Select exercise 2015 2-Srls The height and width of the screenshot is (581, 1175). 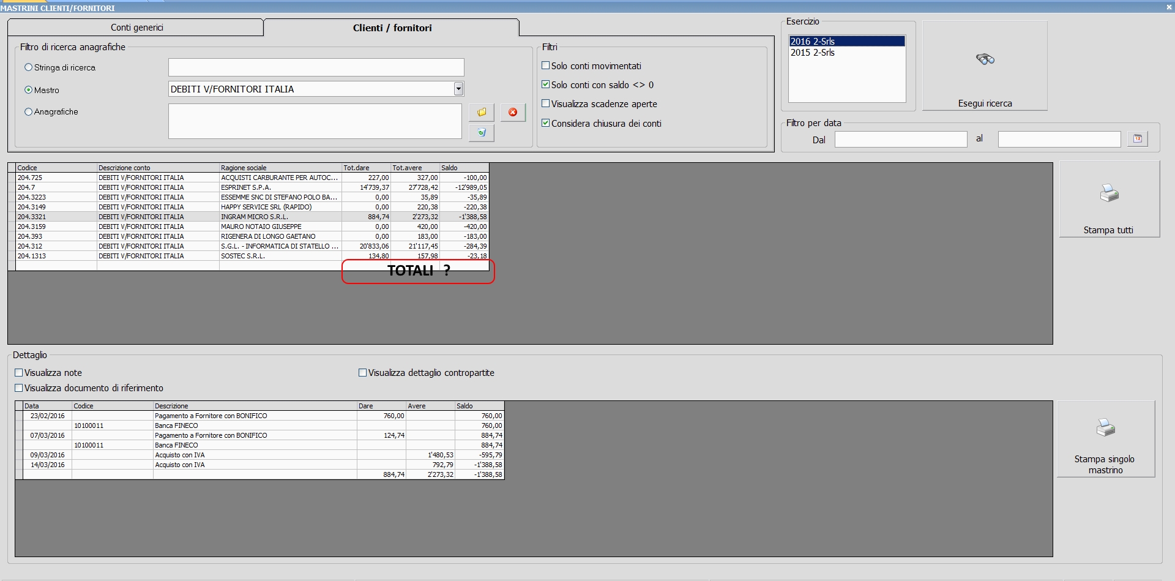click(847, 53)
